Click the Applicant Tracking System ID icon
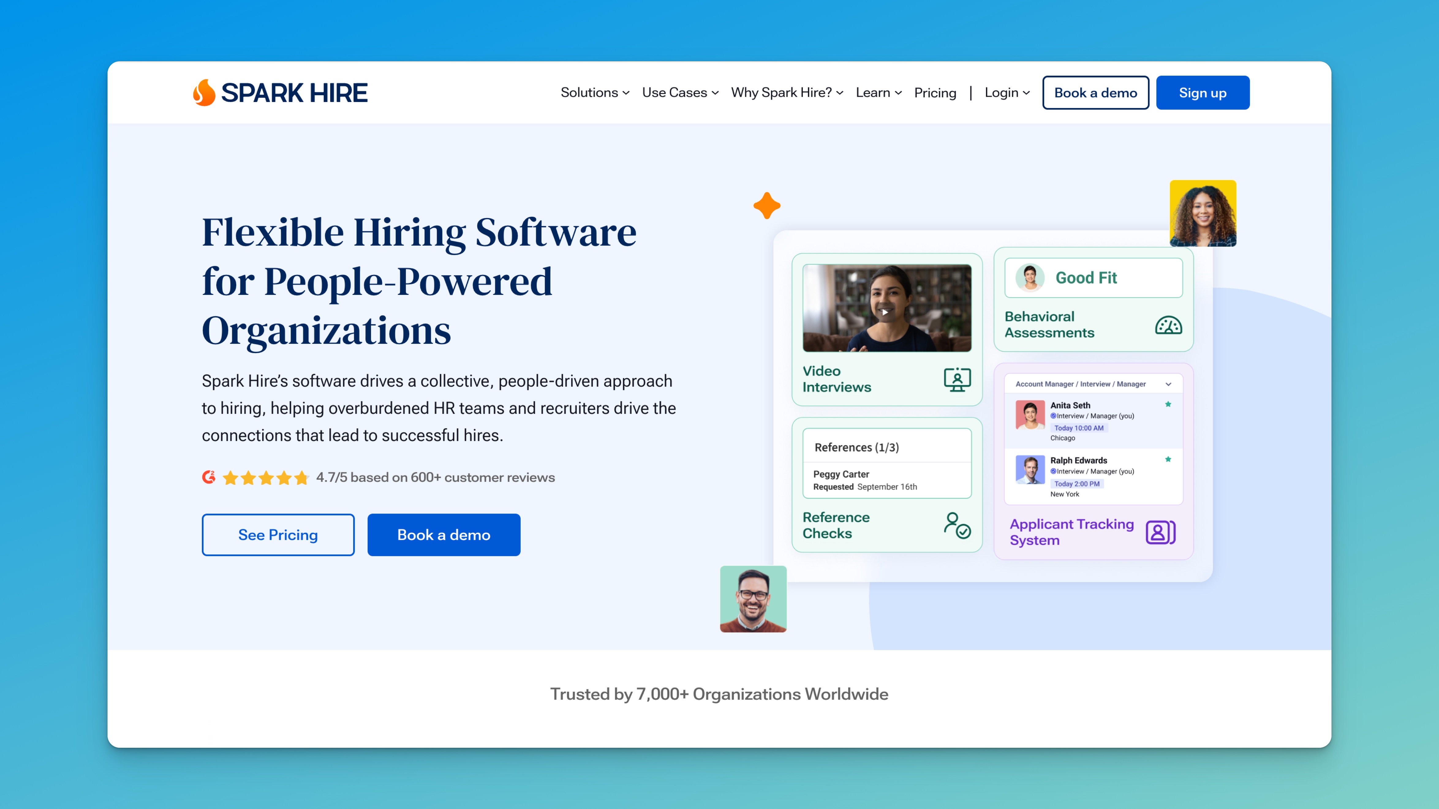Screen dimensions: 1439x809 [x=1160, y=532]
